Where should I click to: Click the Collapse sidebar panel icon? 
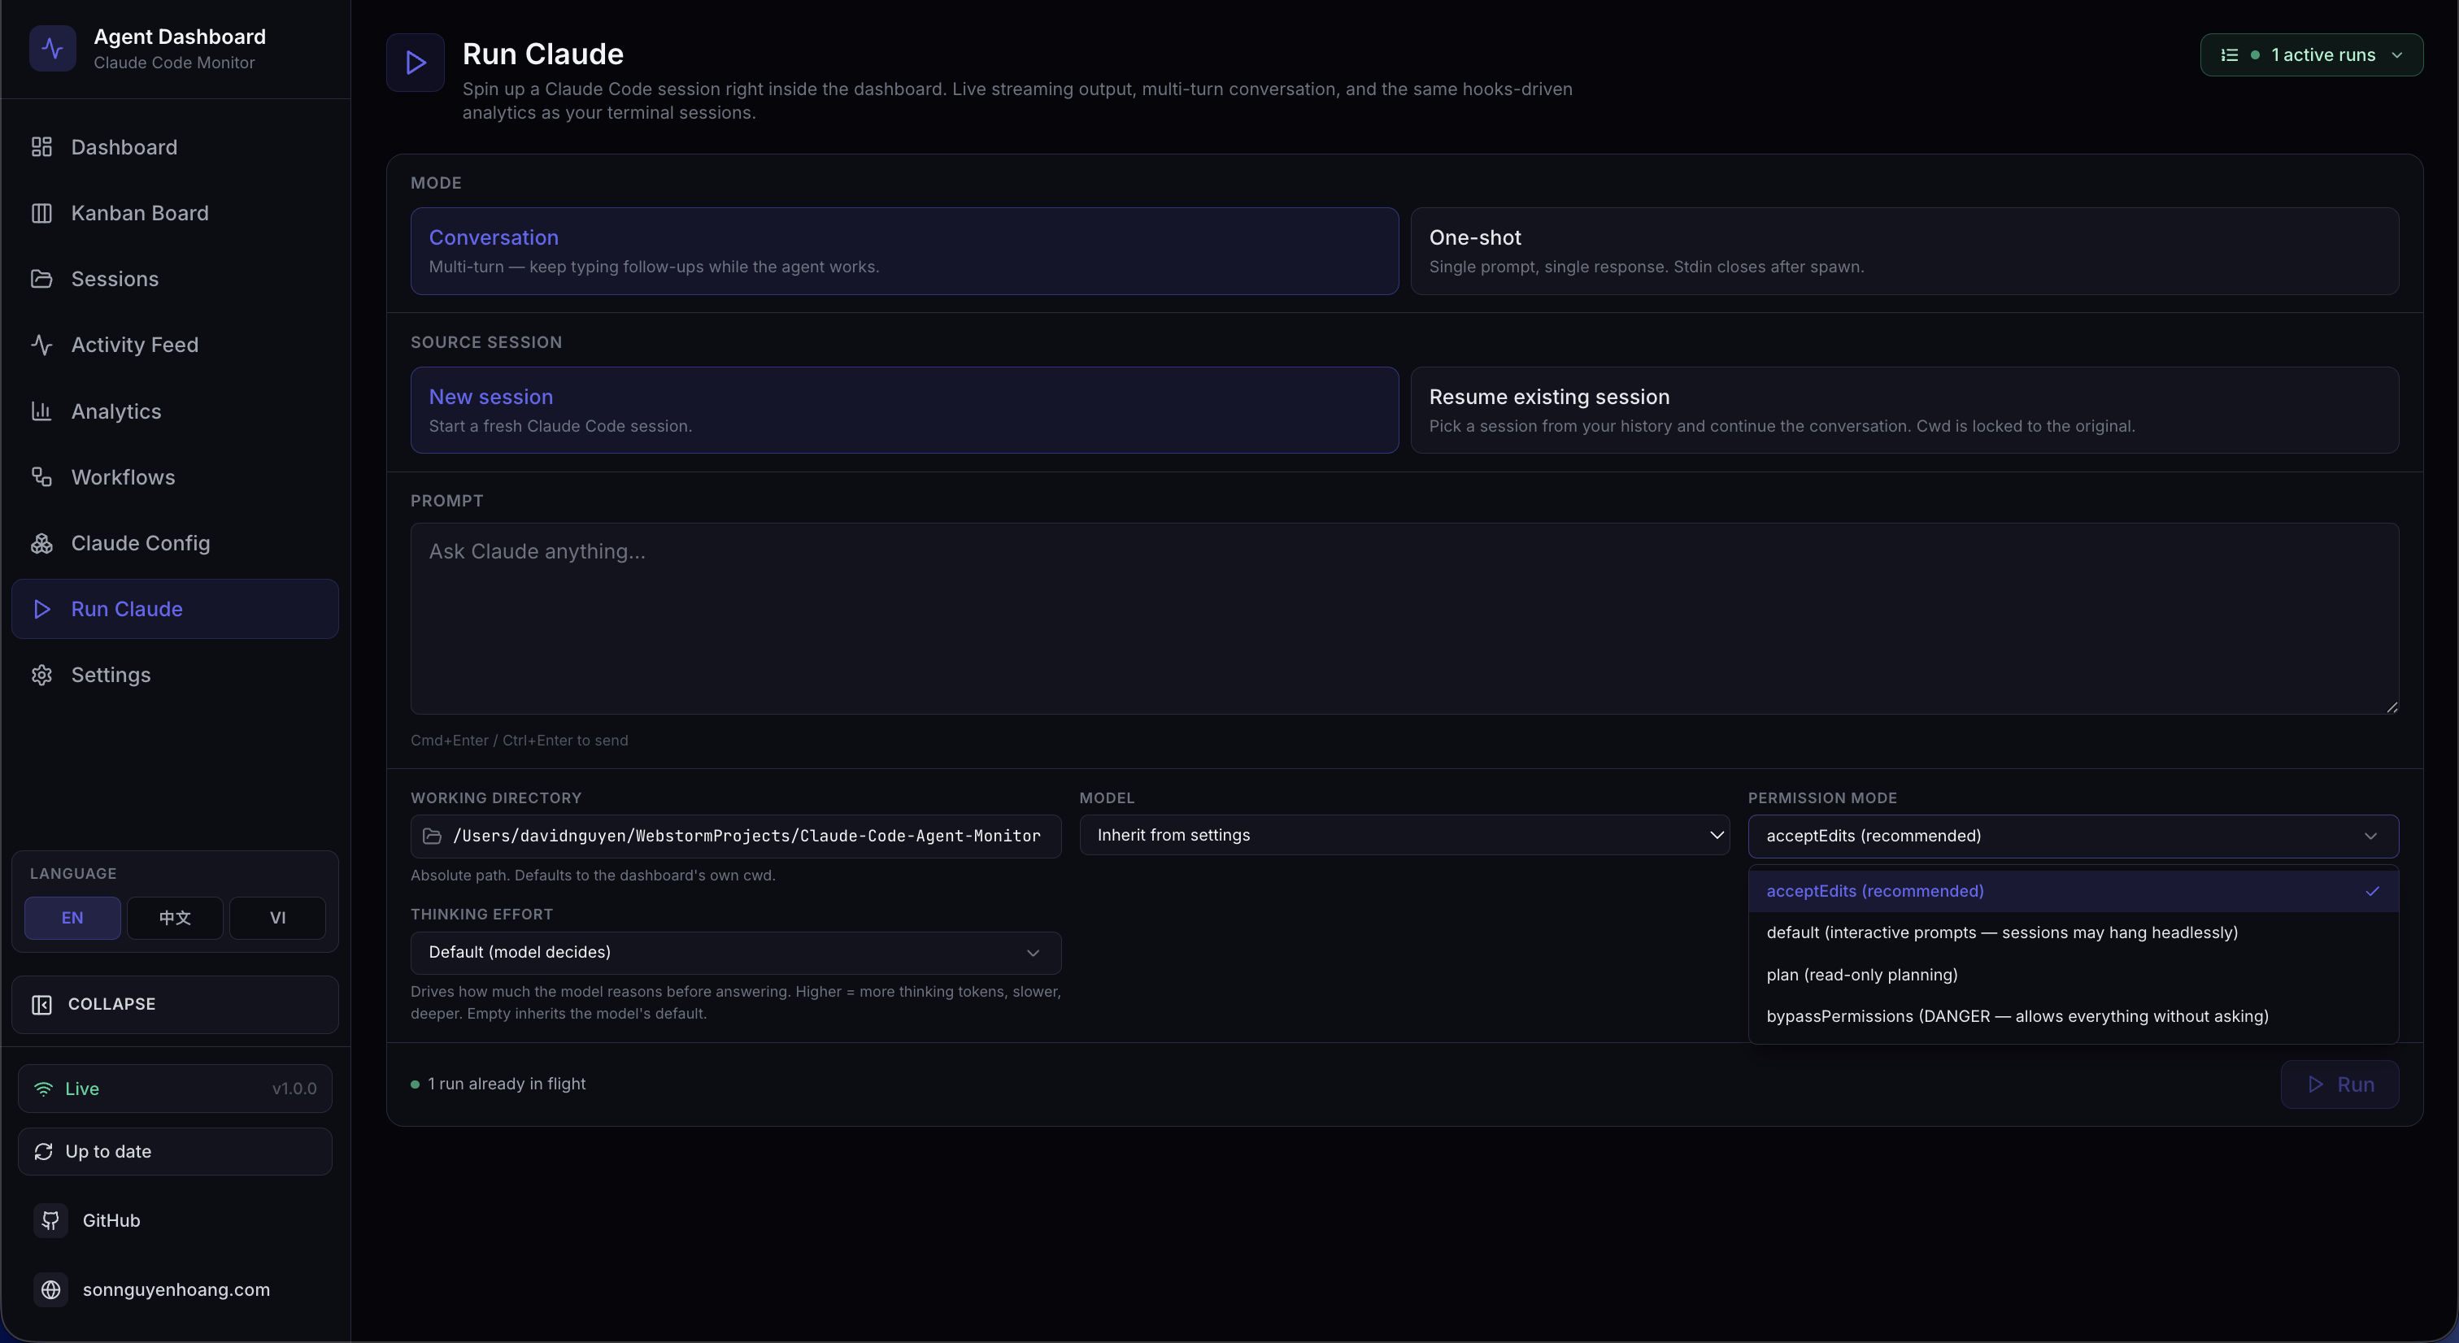(x=41, y=1004)
